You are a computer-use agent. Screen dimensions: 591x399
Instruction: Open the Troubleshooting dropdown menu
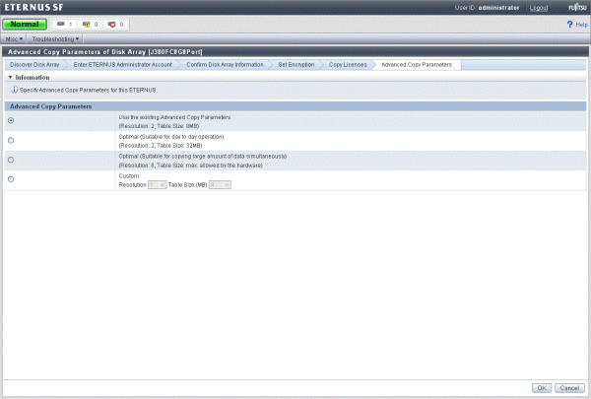click(55, 38)
